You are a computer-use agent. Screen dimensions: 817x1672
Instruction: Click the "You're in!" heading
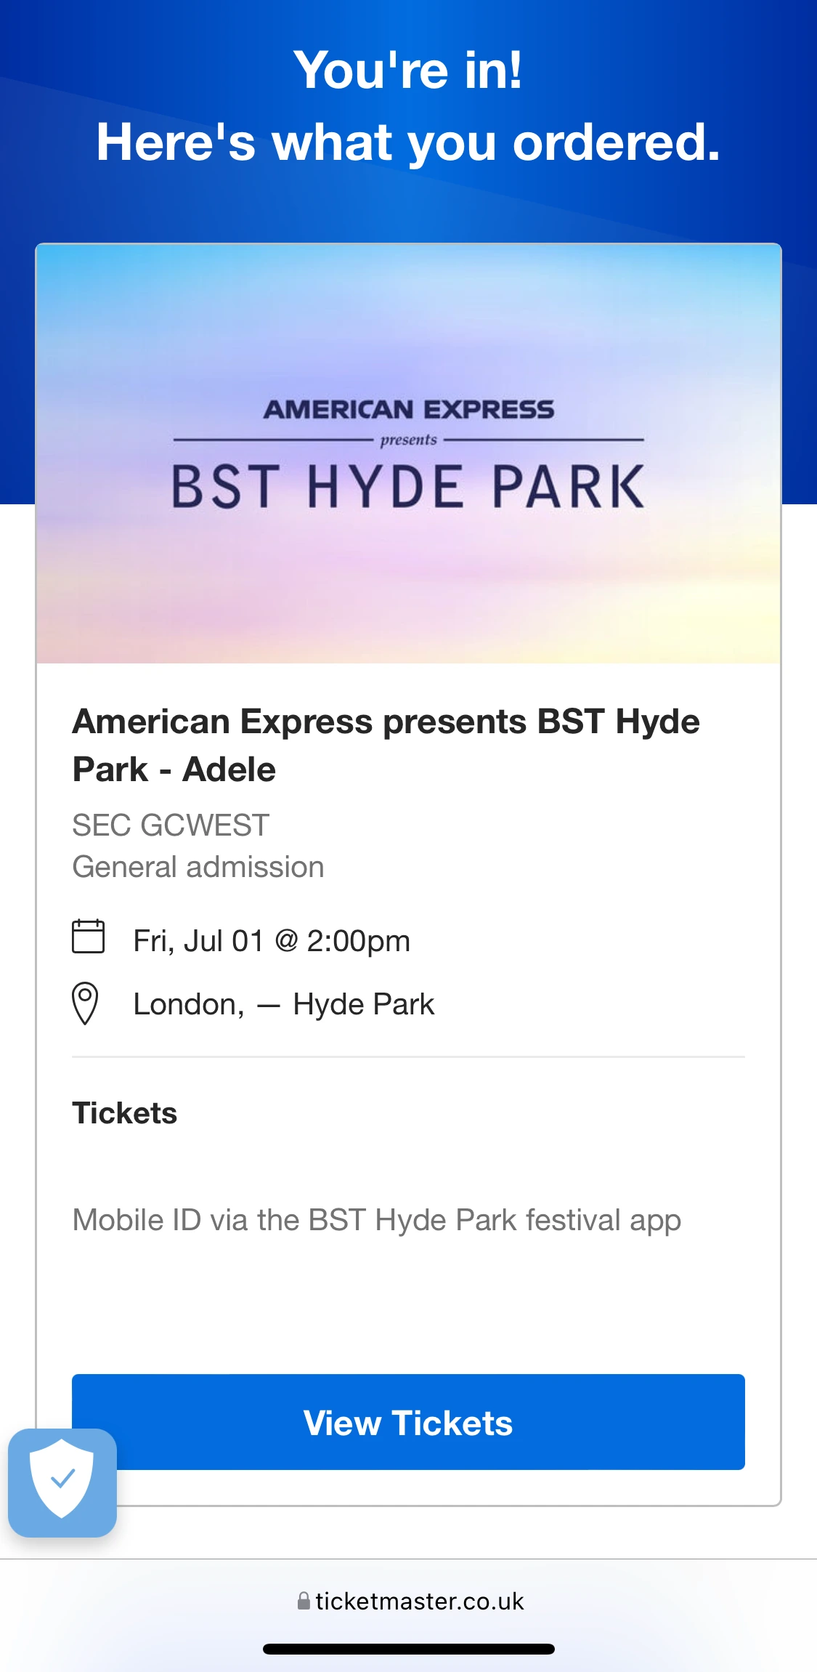click(408, 70)
